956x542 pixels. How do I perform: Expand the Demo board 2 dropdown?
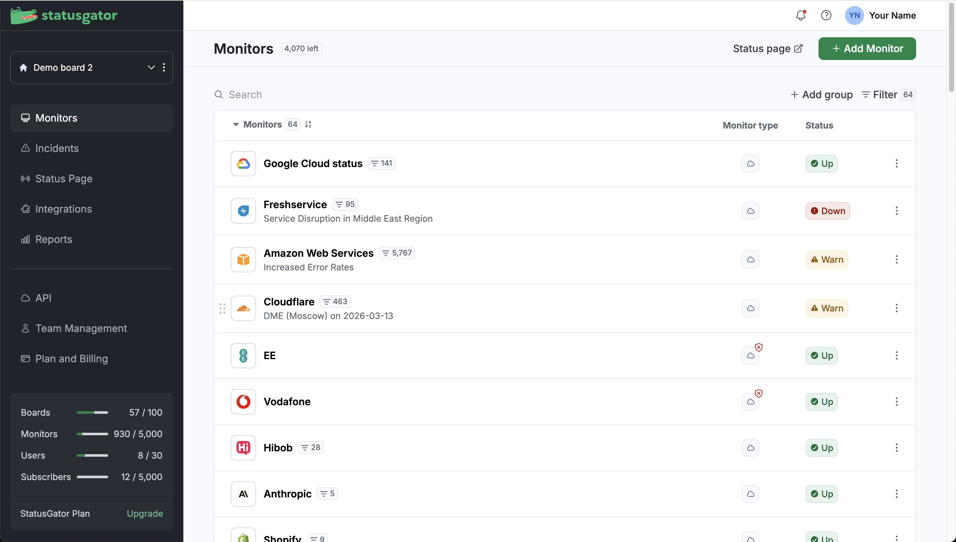pyautogui.click(x=151, y=67)
